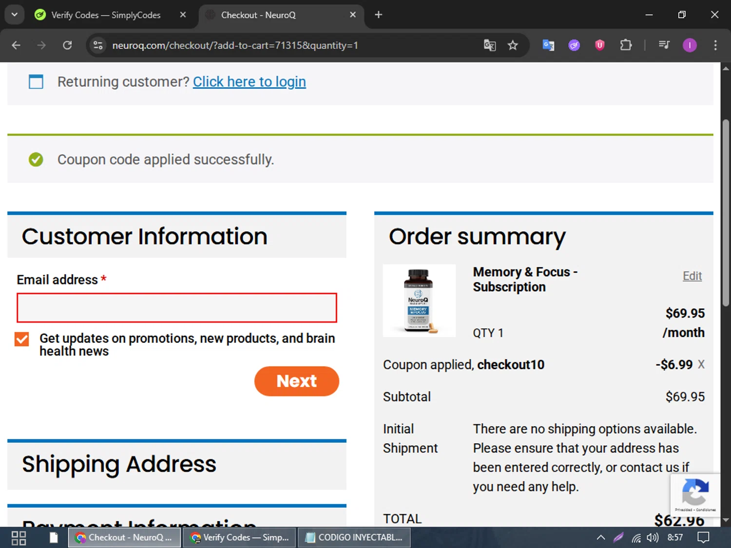Open Chrome's three-dot menu

(715, 45)
